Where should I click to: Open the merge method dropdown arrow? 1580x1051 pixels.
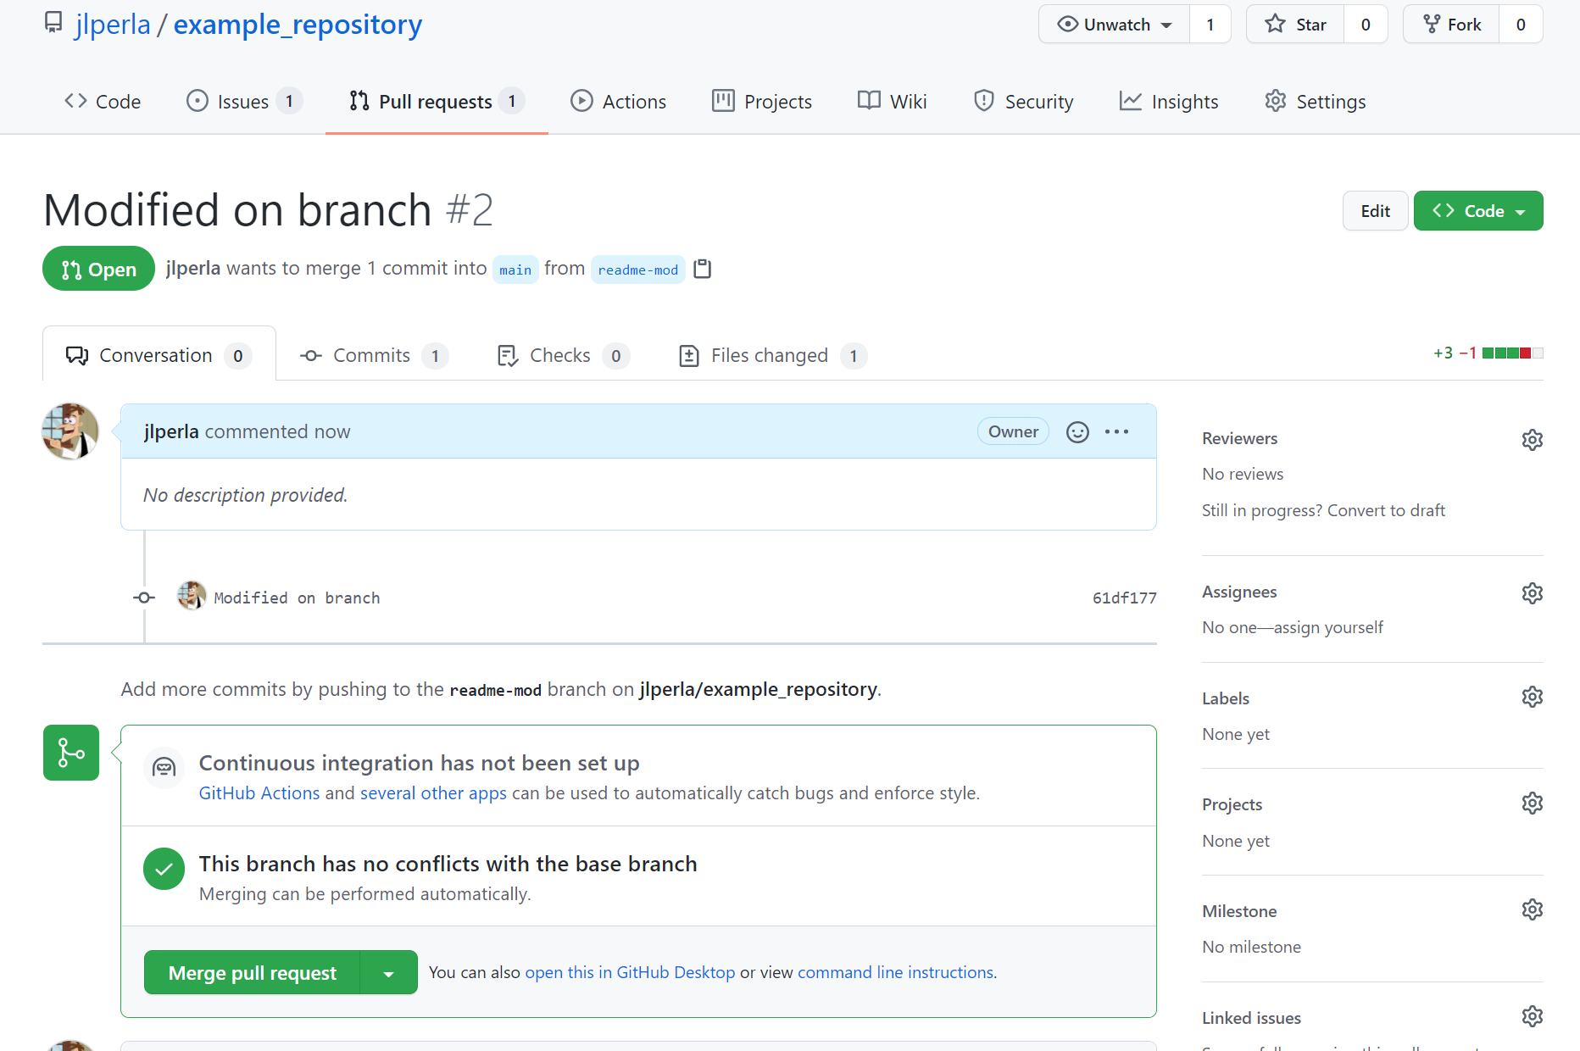(389, 973)
